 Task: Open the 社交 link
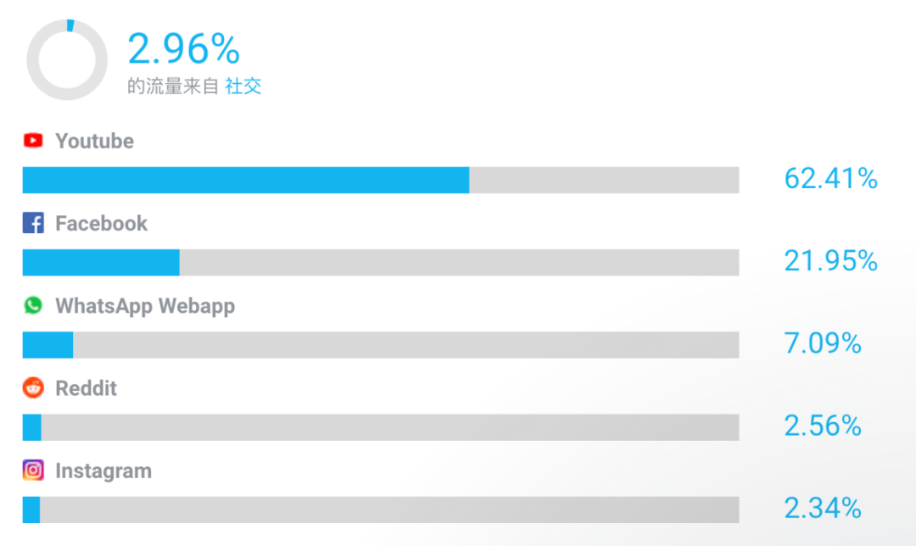[243, 86]
